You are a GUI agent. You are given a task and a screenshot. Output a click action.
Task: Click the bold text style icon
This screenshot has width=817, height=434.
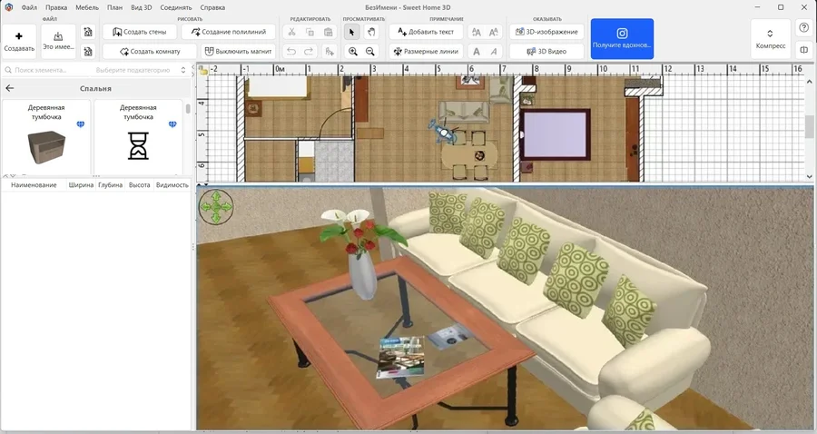tap(477, 52)
